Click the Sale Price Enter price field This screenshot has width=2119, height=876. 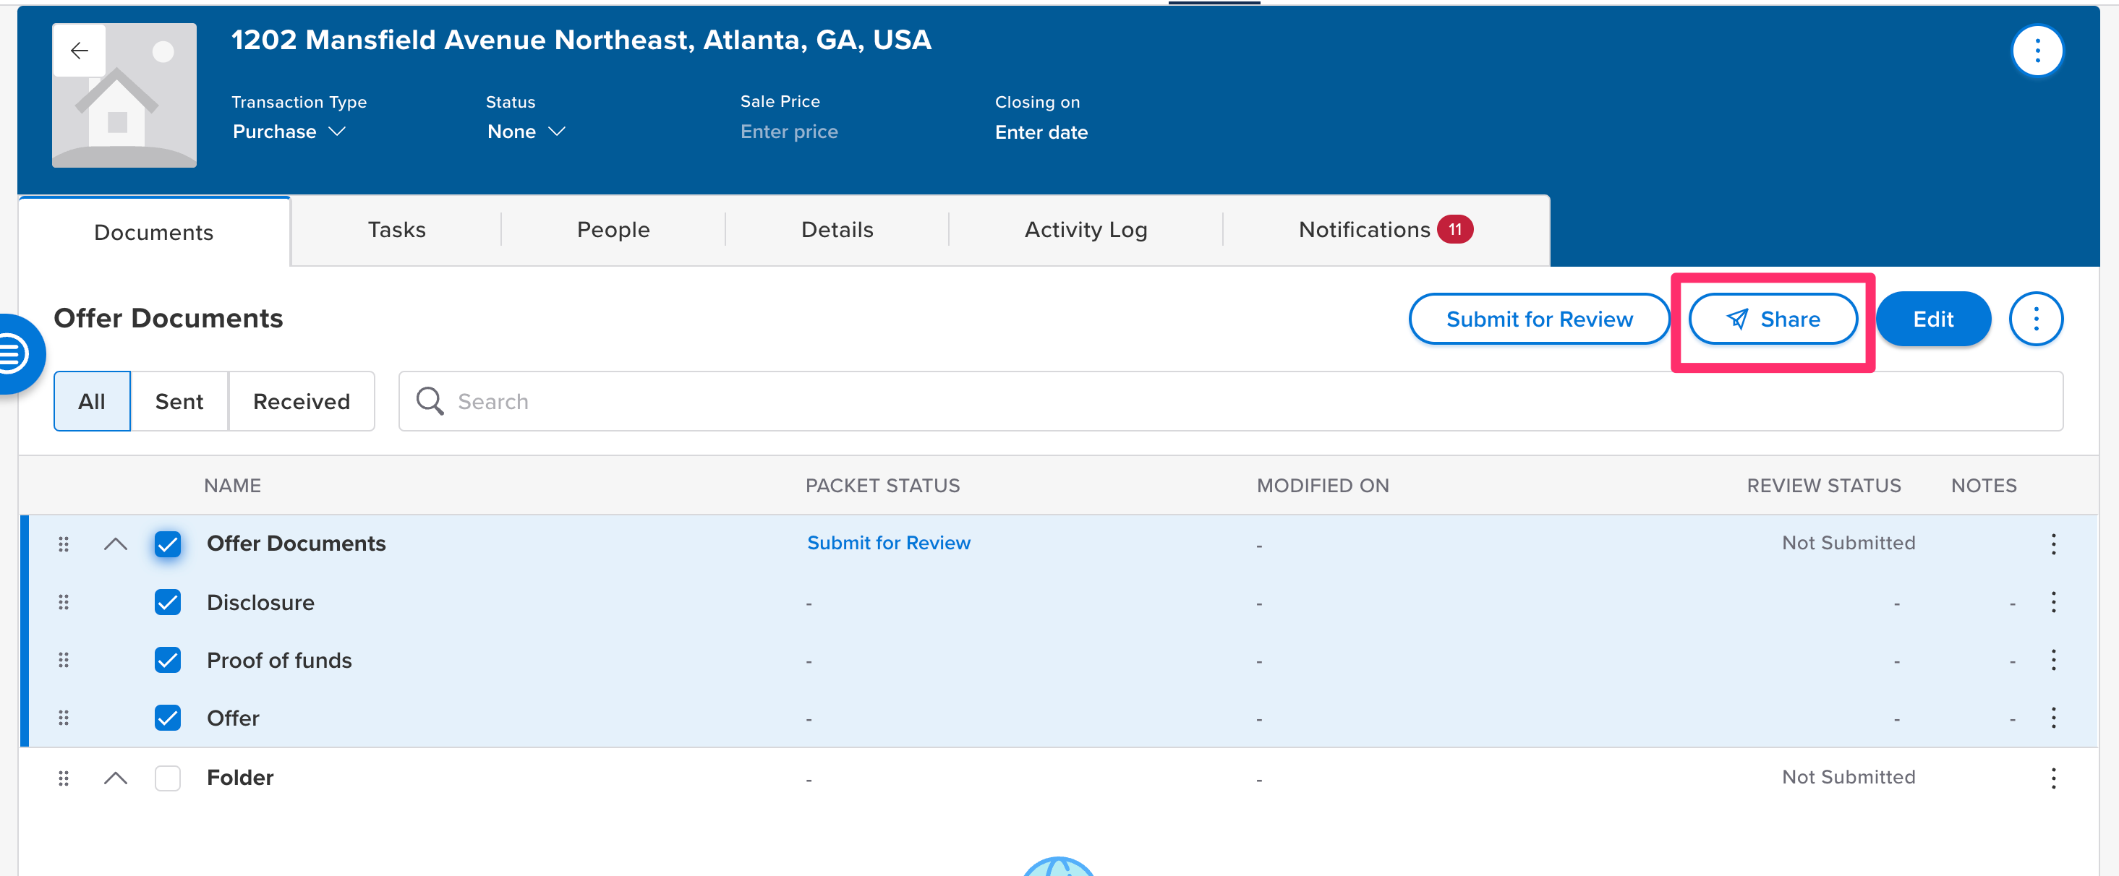click(789, 132)
